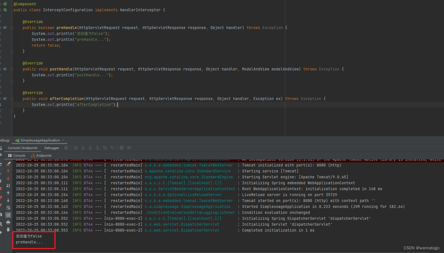Click the override gutter icon beside afterCompletion
This screenshot has width=444, height=253.
click(x=5, y=99)
